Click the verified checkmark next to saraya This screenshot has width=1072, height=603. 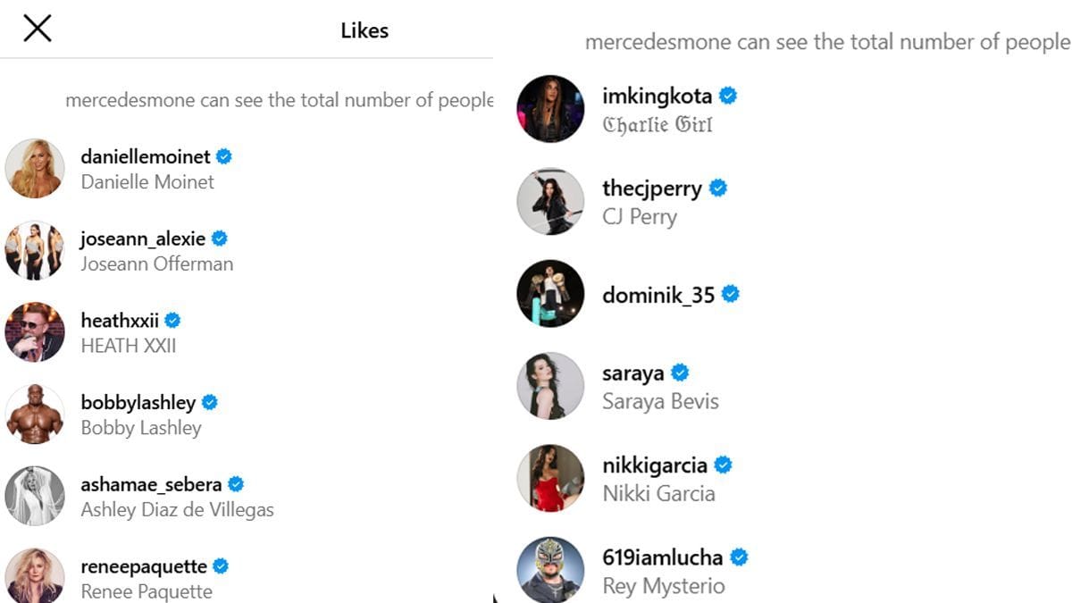681,373
